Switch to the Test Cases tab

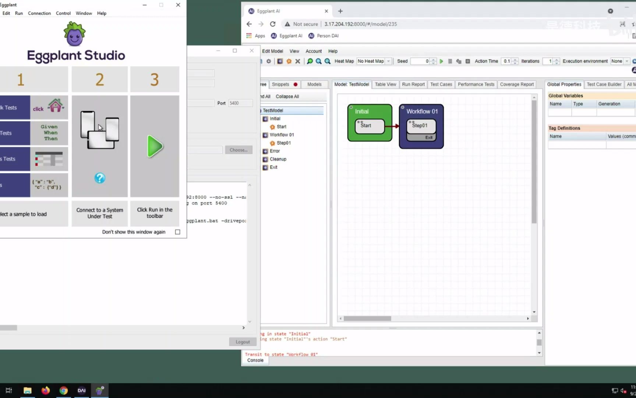click(441, 84)
